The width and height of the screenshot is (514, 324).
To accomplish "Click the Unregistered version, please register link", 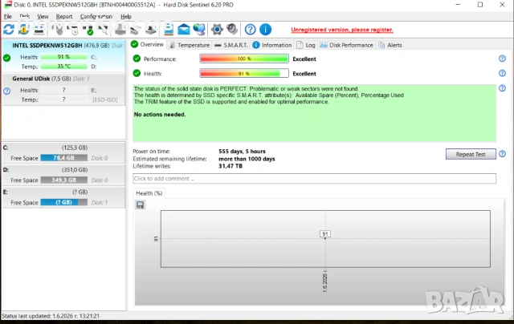I will point(342,30).
